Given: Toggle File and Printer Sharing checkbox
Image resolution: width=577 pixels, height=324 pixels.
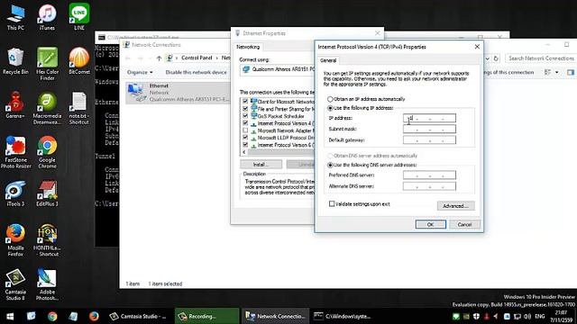Looking at the screenshot, I should coord(245,109).
